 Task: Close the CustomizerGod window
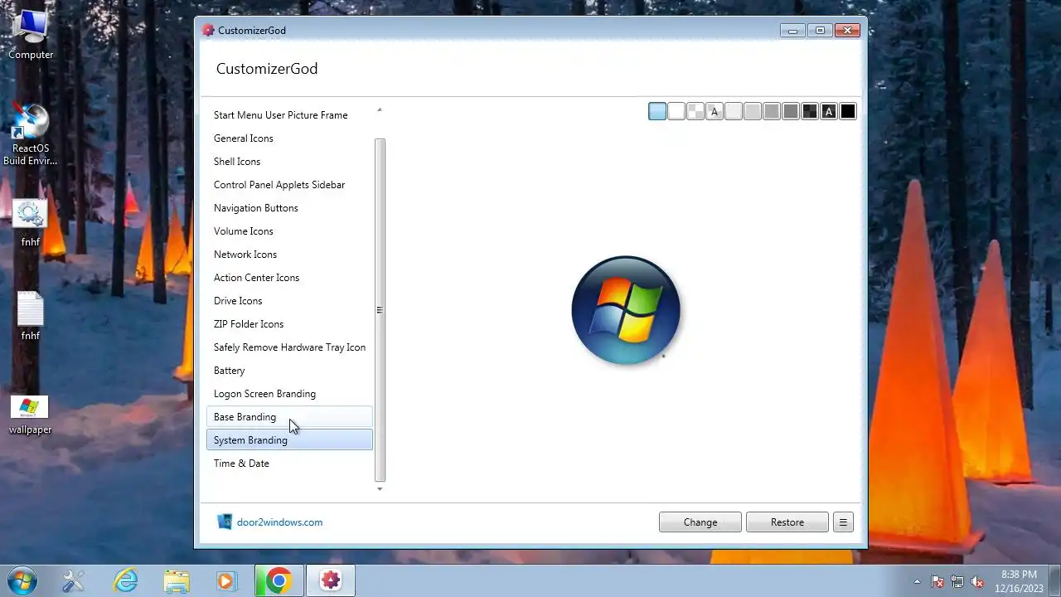847,31
